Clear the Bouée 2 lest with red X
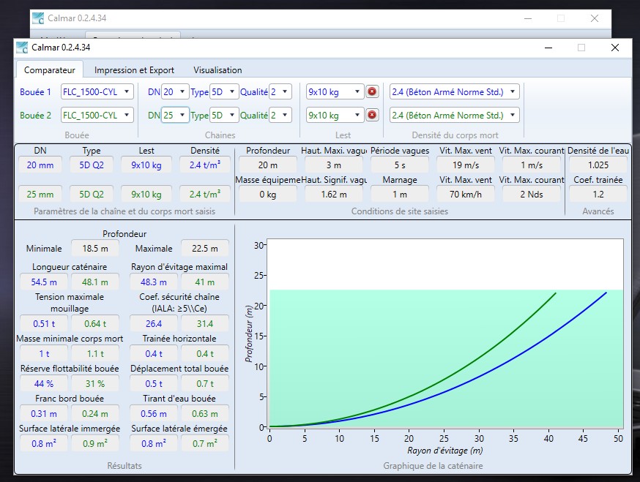Screen dimensions: 640x482 (372, 116)
